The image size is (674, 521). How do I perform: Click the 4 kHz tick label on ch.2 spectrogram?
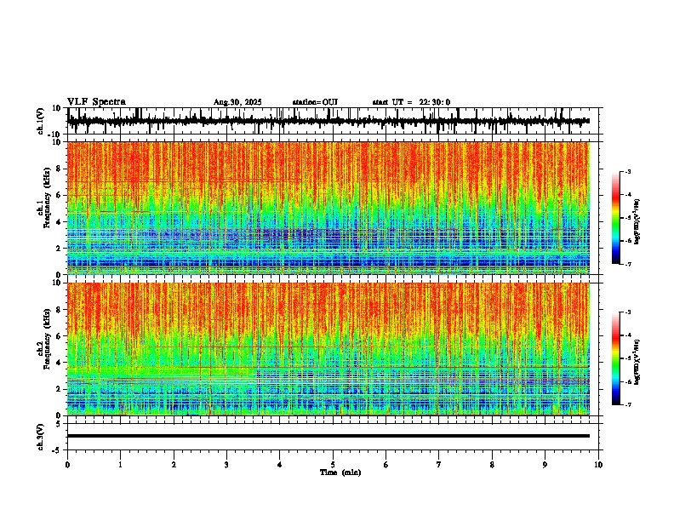[x=59, y=363]
